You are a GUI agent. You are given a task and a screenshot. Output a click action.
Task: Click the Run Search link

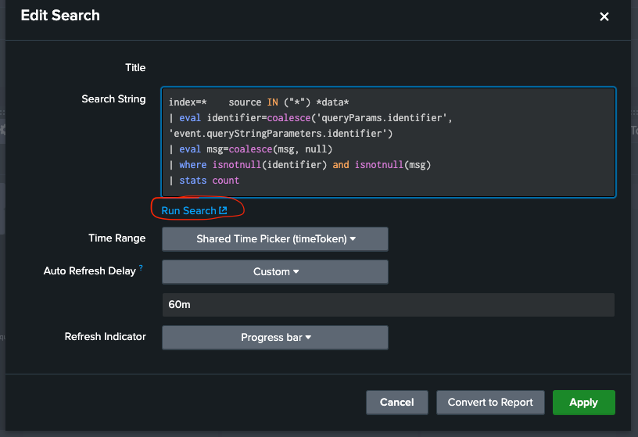tap(188, 211)
